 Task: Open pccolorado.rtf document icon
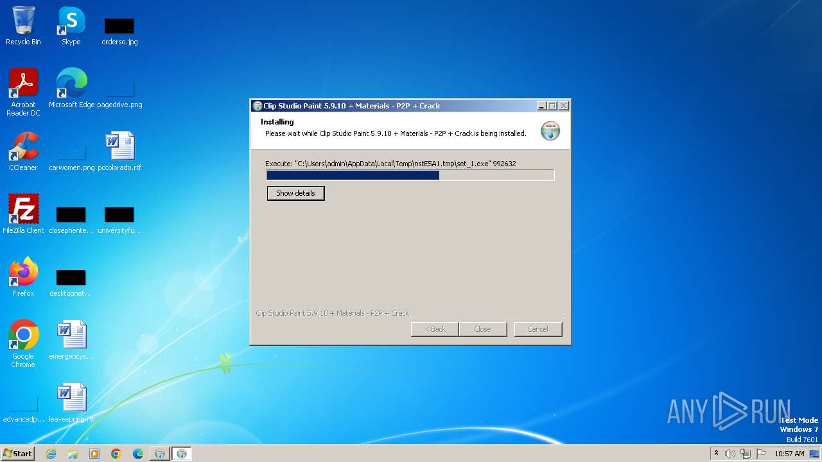[x=119, y=151]
